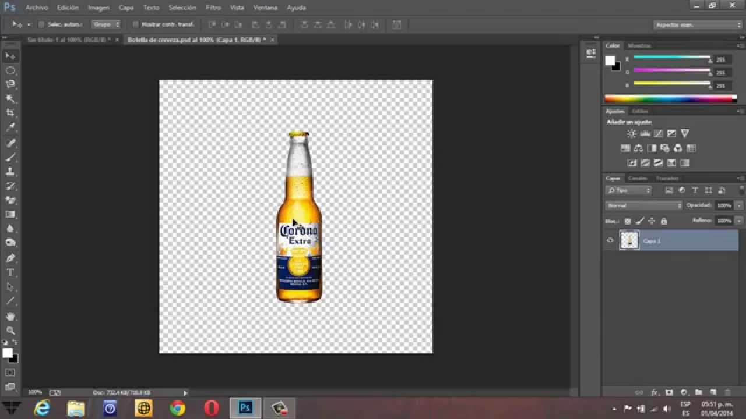Enable Mostrar contr. transf. checkbox

pos(135,24)
